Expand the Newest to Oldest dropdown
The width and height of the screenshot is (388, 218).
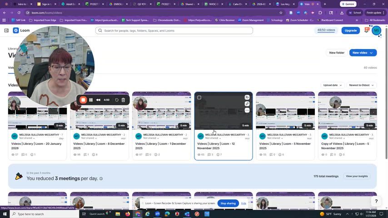362,85
